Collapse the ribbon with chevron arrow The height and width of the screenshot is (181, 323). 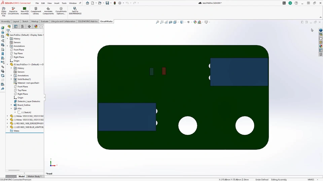321,17
